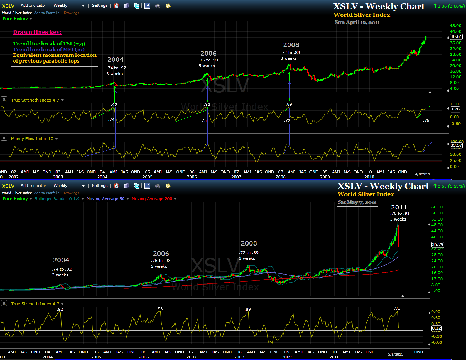
Task: Open Drawings link in bottom chart
Action: point(72,193)
